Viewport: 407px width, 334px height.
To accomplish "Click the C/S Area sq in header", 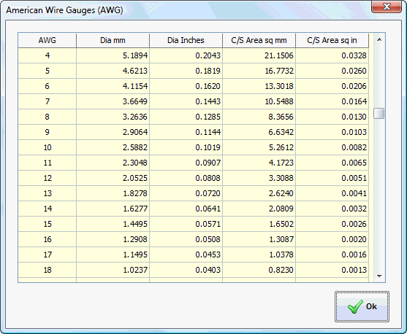I will tap(332, 40).
